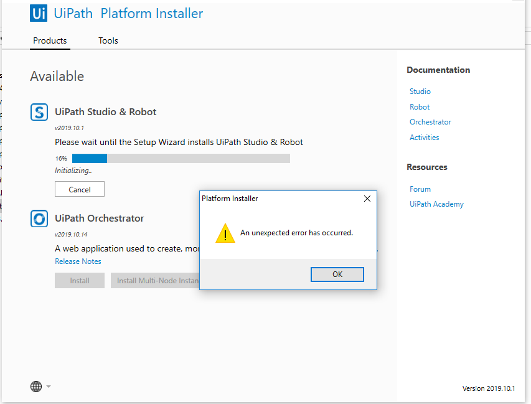Click the 'UiPath Orchestrator' heading
Image resolution: width=531 pixels, height=404 pixels.
[99, 218]
